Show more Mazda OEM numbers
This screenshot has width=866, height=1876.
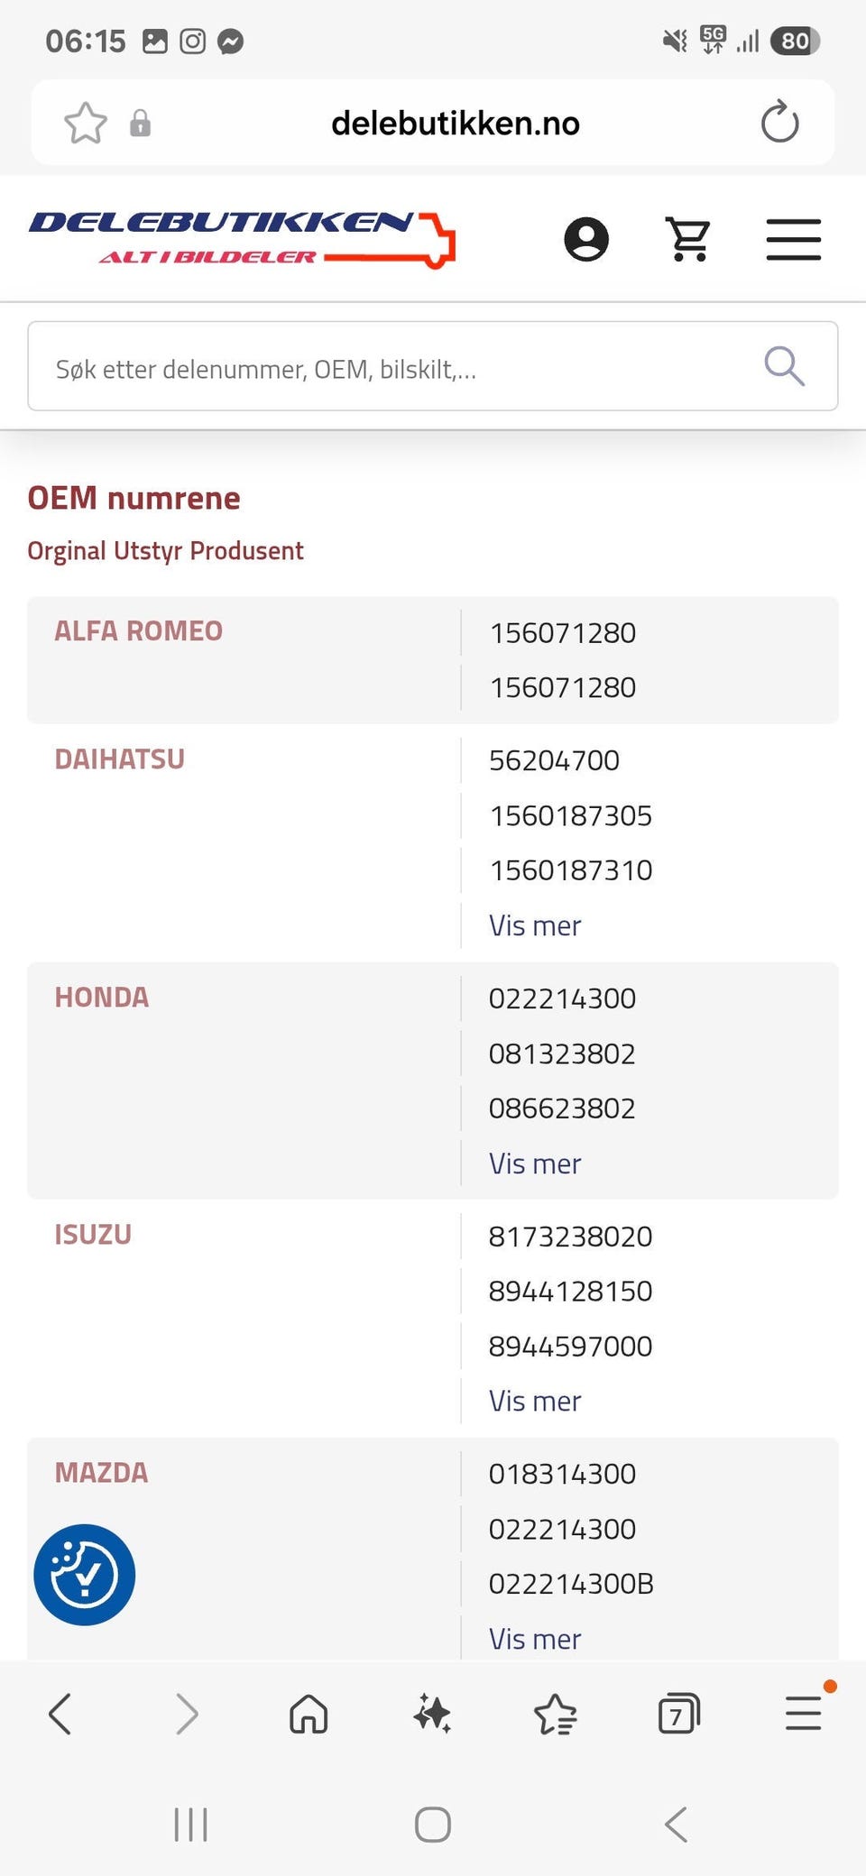[535, 1639]
